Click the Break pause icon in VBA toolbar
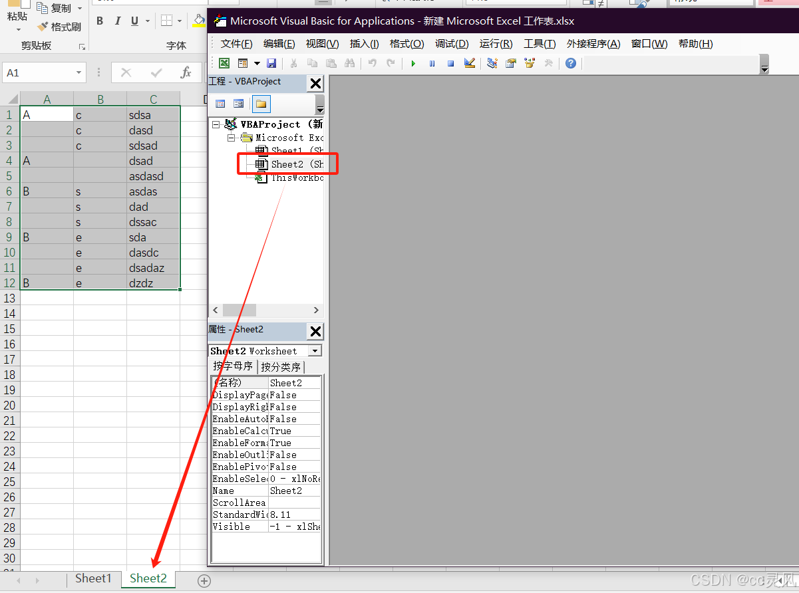This screenshot has height=593, width=799. 432,63
